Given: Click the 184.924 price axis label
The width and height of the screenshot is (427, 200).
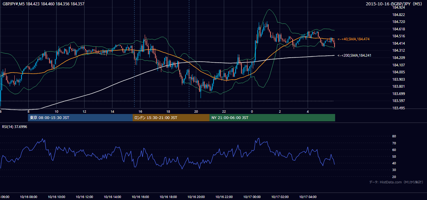Looking at the screenshot, I should [x=399, y=7].
